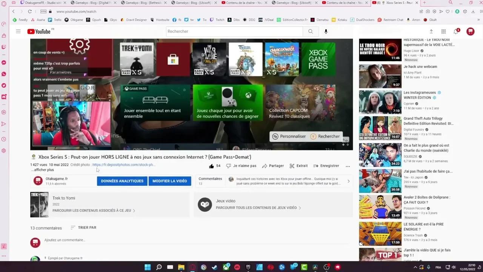483x272 pixels.
Task: Open the YouTube hamburger menu
Action: [18, 31]
